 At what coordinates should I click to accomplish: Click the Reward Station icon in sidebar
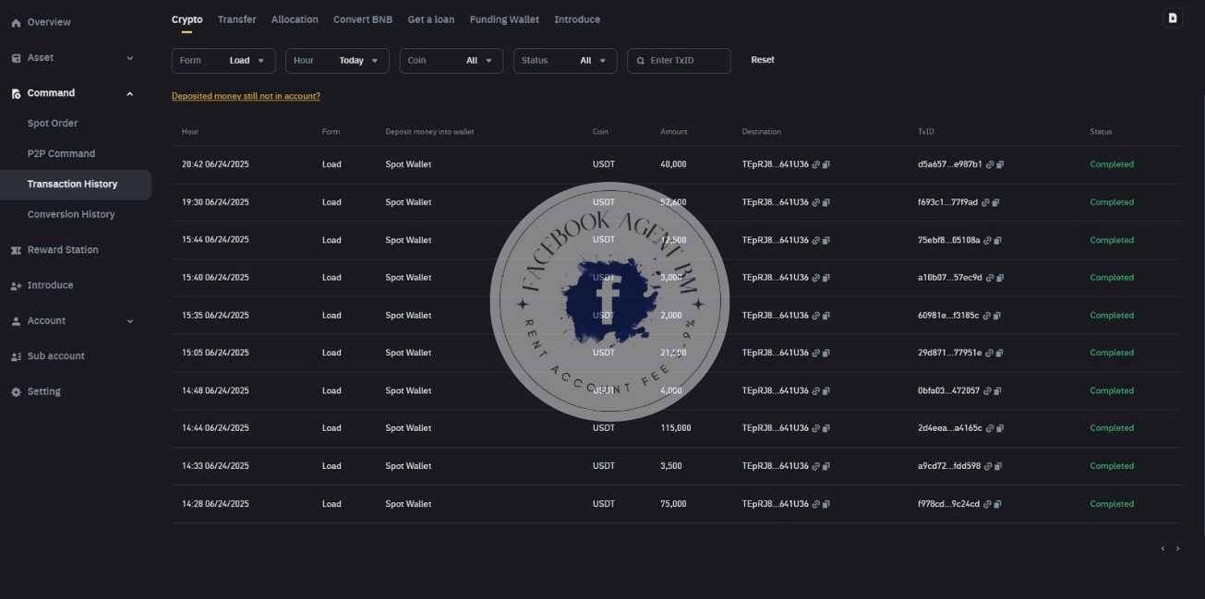(x=16, y=250)
